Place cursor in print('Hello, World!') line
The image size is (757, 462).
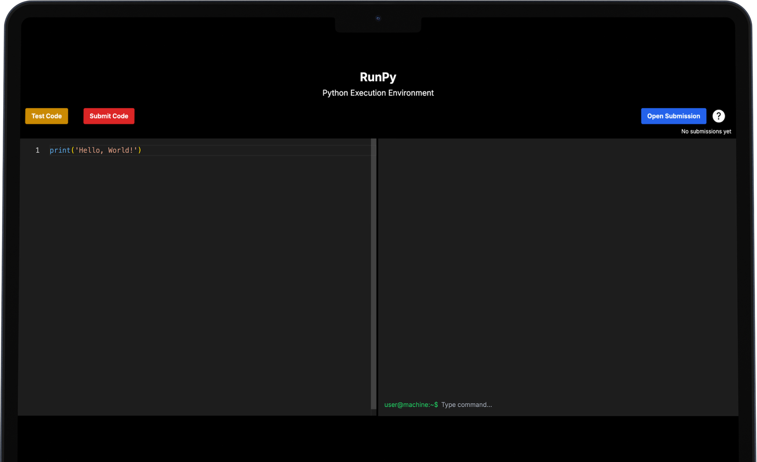coord(95,150)
